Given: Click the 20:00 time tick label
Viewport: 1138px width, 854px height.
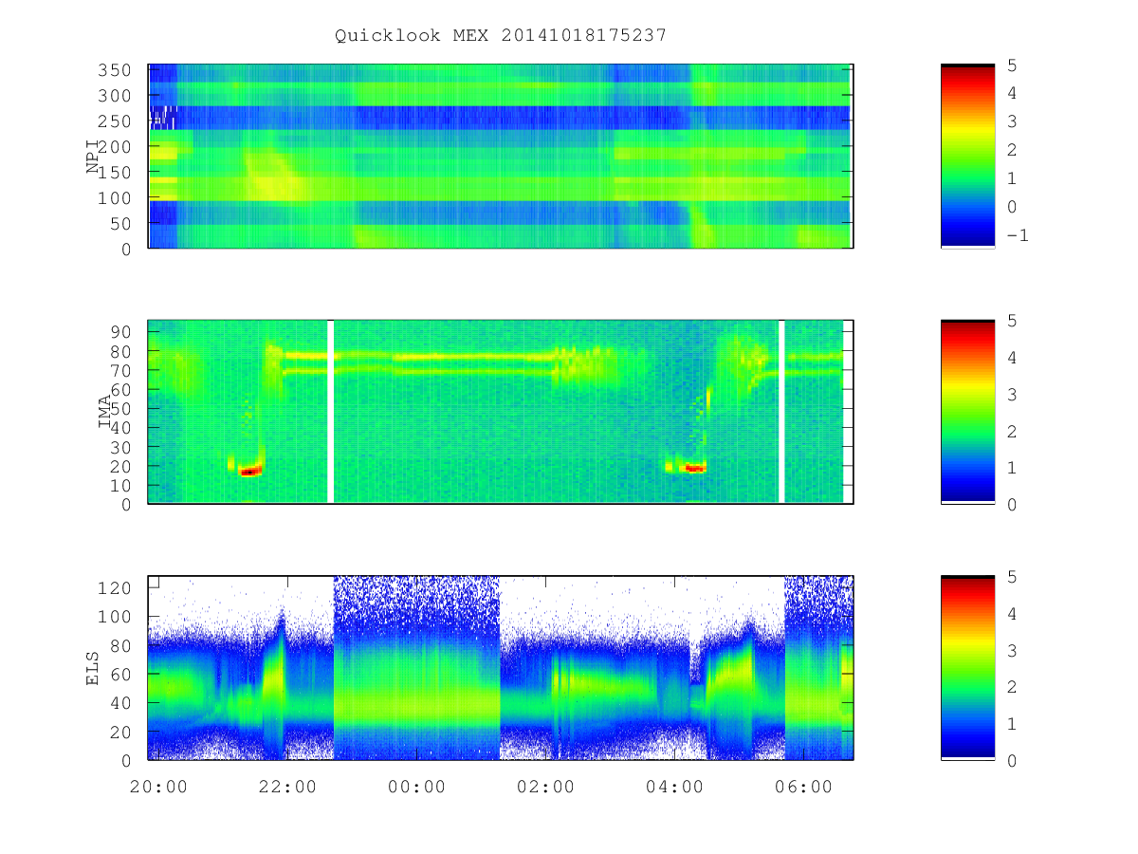Looking at the screenshot, I should pos(157,787).
